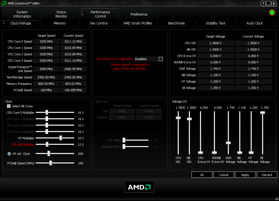Enable the Advanced Clock Calibration checkbox

(x=160, y=59)
